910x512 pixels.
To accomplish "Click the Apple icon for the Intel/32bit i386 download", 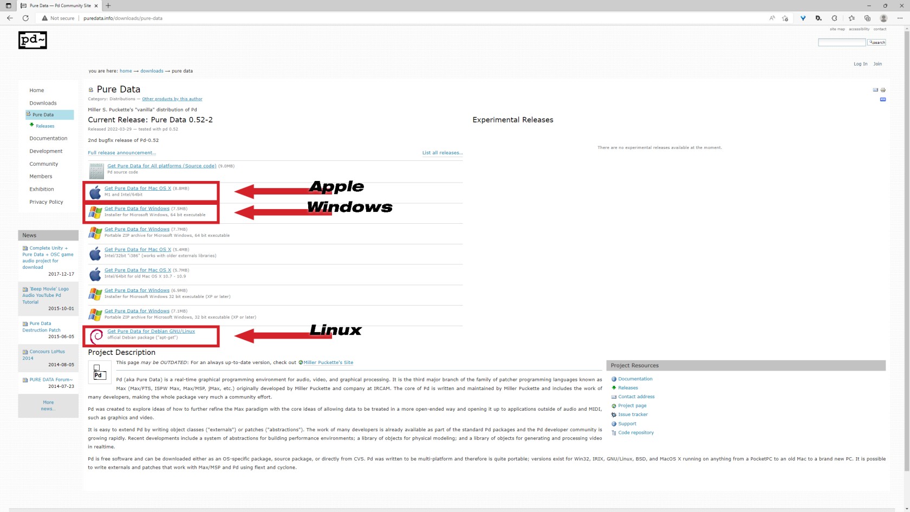I will tap(95, 254).
